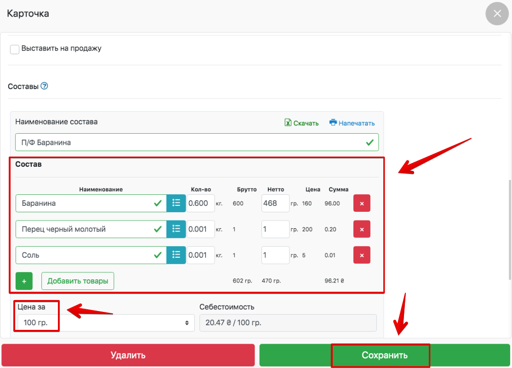Image resolution: width=512 pixels, height=368 pixels.
Task: Click Баранина quantity field 0.600
Action: [200, 203]
